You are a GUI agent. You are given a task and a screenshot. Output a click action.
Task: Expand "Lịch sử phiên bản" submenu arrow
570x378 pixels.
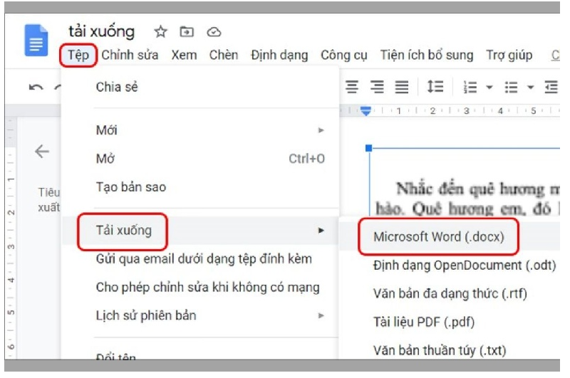321,315
